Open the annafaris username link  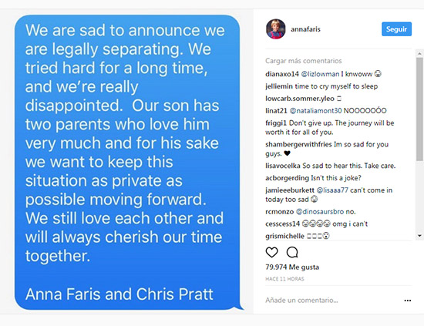(x=305, y=29)
